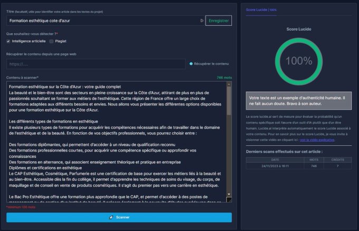359x231 pixels.
Task: Click the human authenticity message box
Action: click(x=299, y=101)
